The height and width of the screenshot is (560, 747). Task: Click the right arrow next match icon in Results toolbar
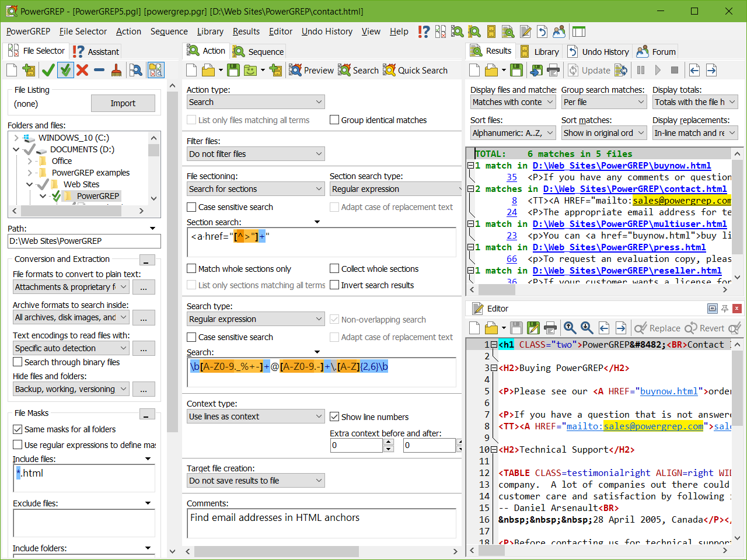click(711, 71)
